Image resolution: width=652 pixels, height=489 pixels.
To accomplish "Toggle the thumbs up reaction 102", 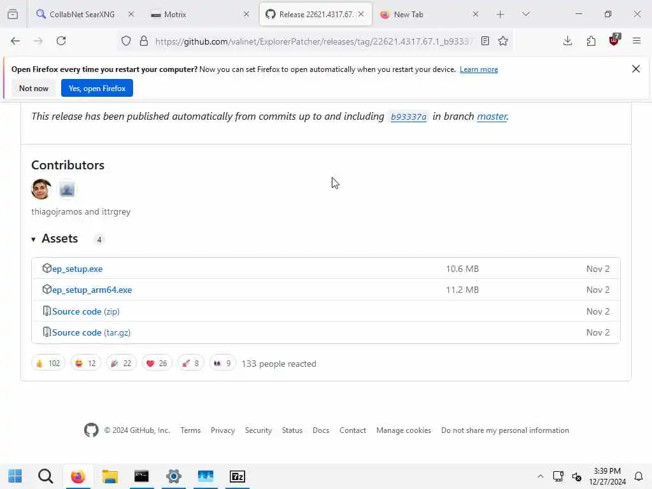I will (48, 364).
